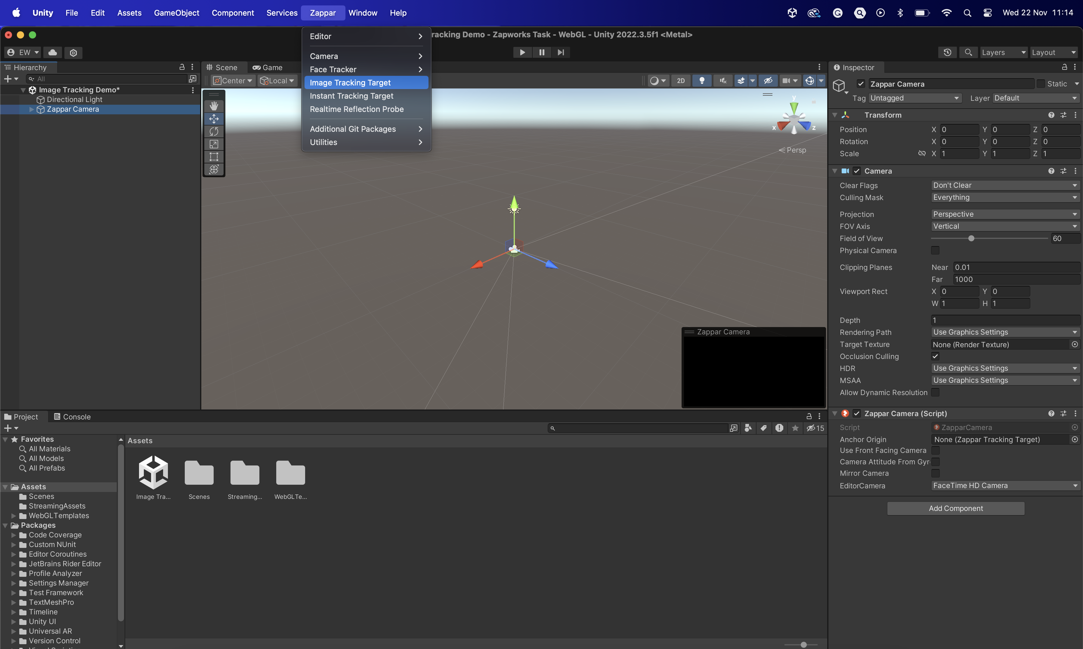
Task: Enable Physical Camera checkbox
Action: (x=935, y=250)
